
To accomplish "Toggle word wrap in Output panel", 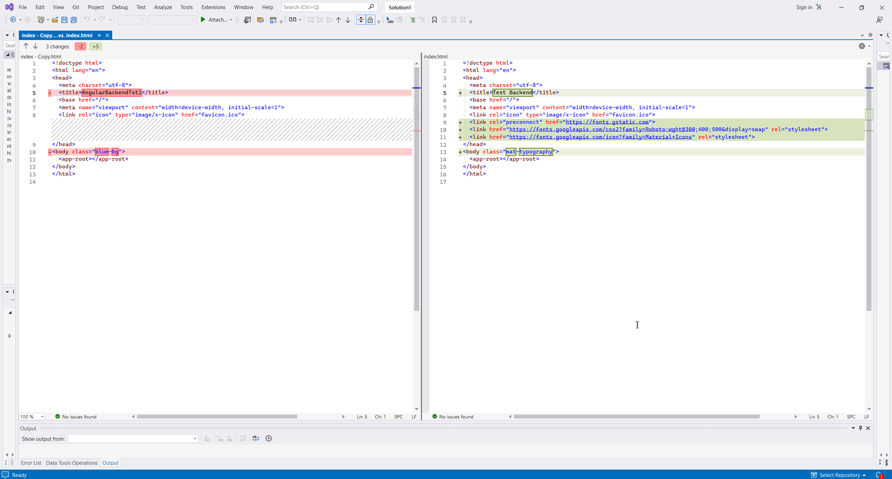I will pos(256,438).
